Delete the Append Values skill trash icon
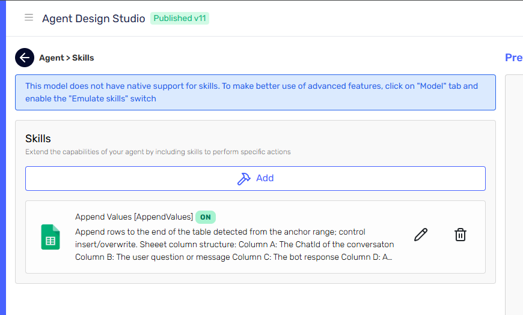Viewport: 523px width, 315px height. pos(460,235)
